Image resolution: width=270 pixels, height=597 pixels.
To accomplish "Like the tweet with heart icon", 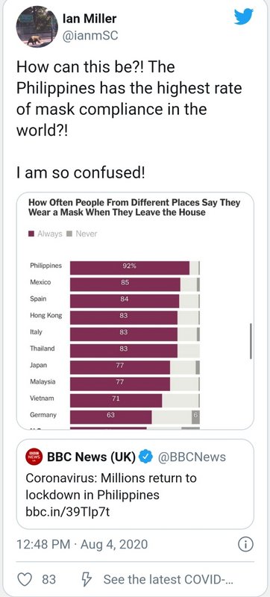I will [x=25, y=580].
